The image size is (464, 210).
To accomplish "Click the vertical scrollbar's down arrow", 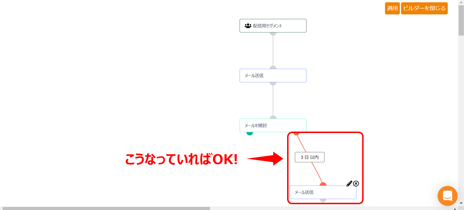I will click(x=461, y=203).
